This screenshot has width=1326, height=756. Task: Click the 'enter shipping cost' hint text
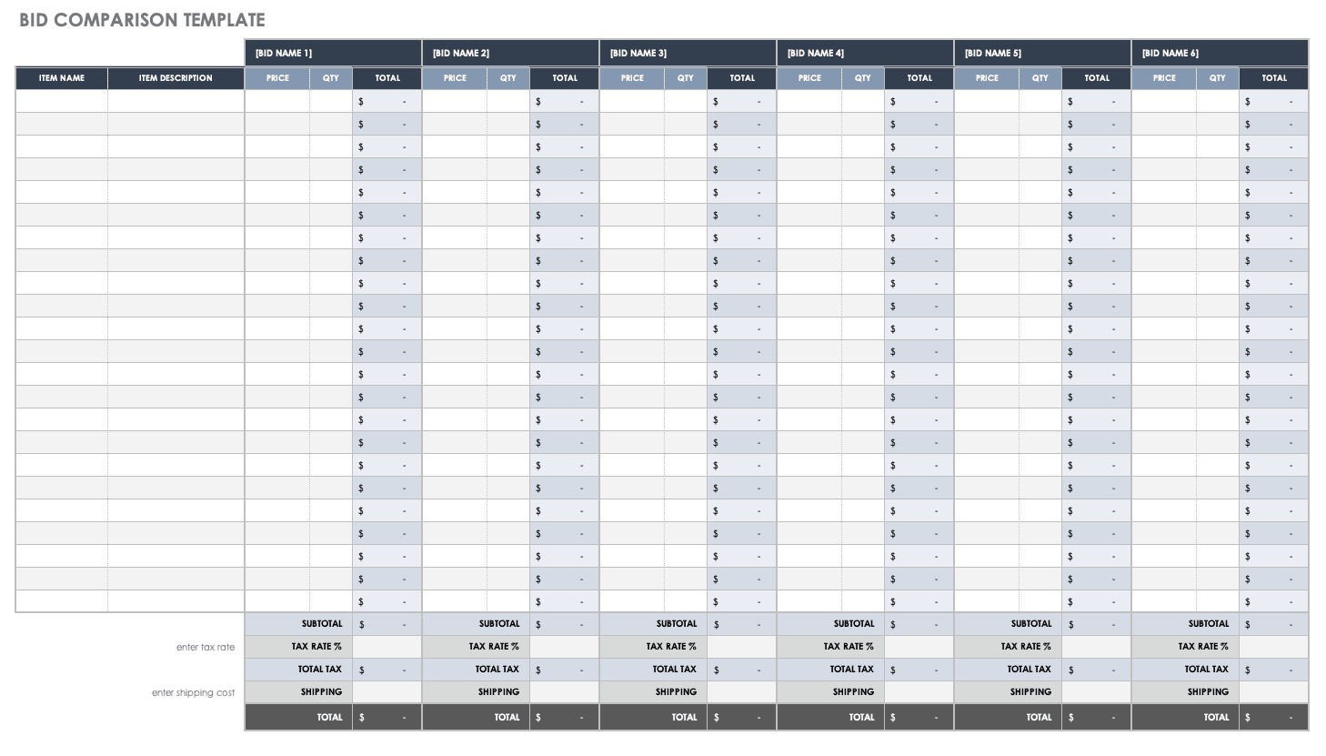pyautogui.click(x=193, y=692)
